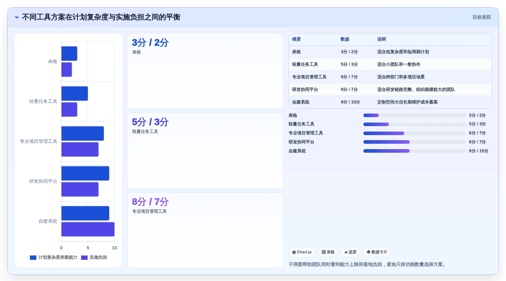Screen dimensions: 506x281
Task: Toggle the 实施负担 legend entry
Action: [94, 258]
